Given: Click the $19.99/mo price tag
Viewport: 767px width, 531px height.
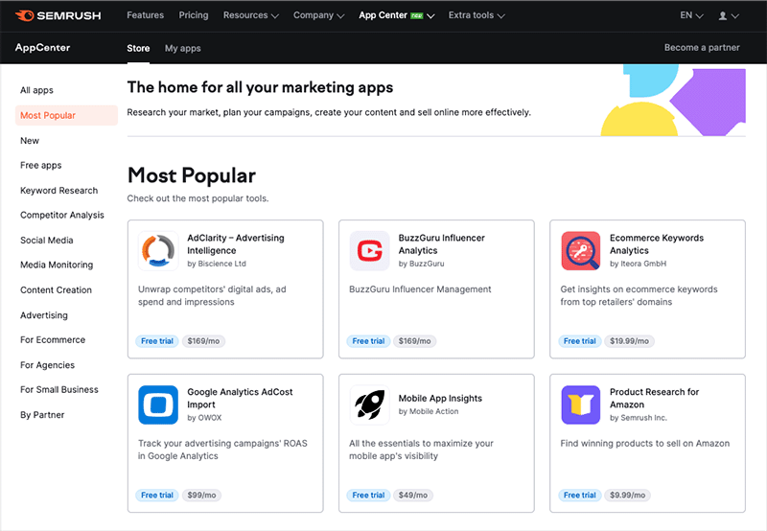Looking at the screenshot, I should tap(630, 341).
